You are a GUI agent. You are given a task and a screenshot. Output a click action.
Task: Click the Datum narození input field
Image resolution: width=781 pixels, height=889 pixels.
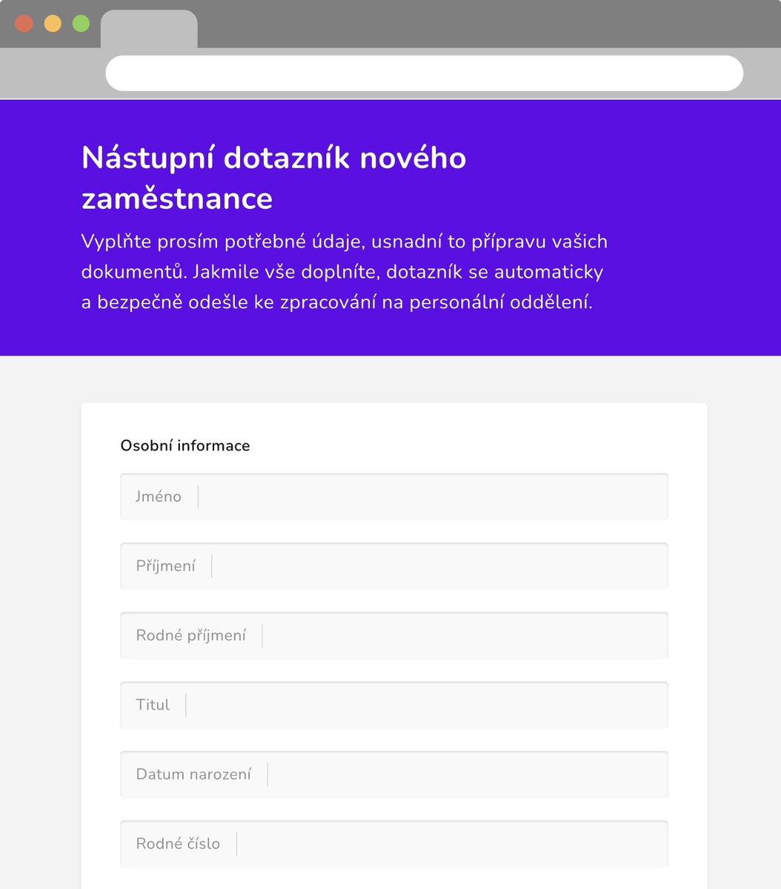tap(393, 773)
